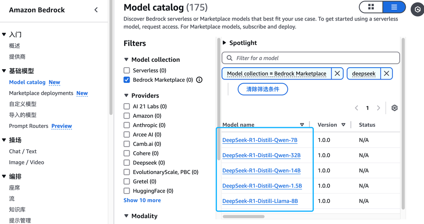Open Image / Video playground
Screen dimensions: 424x224
pyautogui.click(x=26, y=162)
